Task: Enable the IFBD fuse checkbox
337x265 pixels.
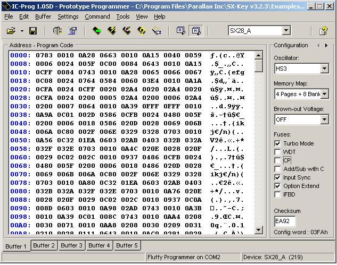Action: click(277, 194)
